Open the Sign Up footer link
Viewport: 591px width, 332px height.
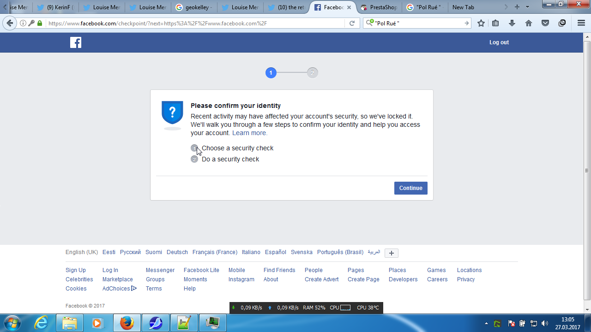(x=76, y=270)
